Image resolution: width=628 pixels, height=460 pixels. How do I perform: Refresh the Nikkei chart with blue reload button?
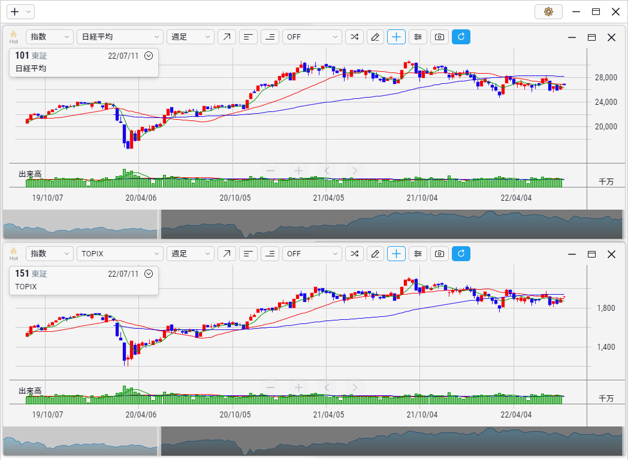click(461, 37)
